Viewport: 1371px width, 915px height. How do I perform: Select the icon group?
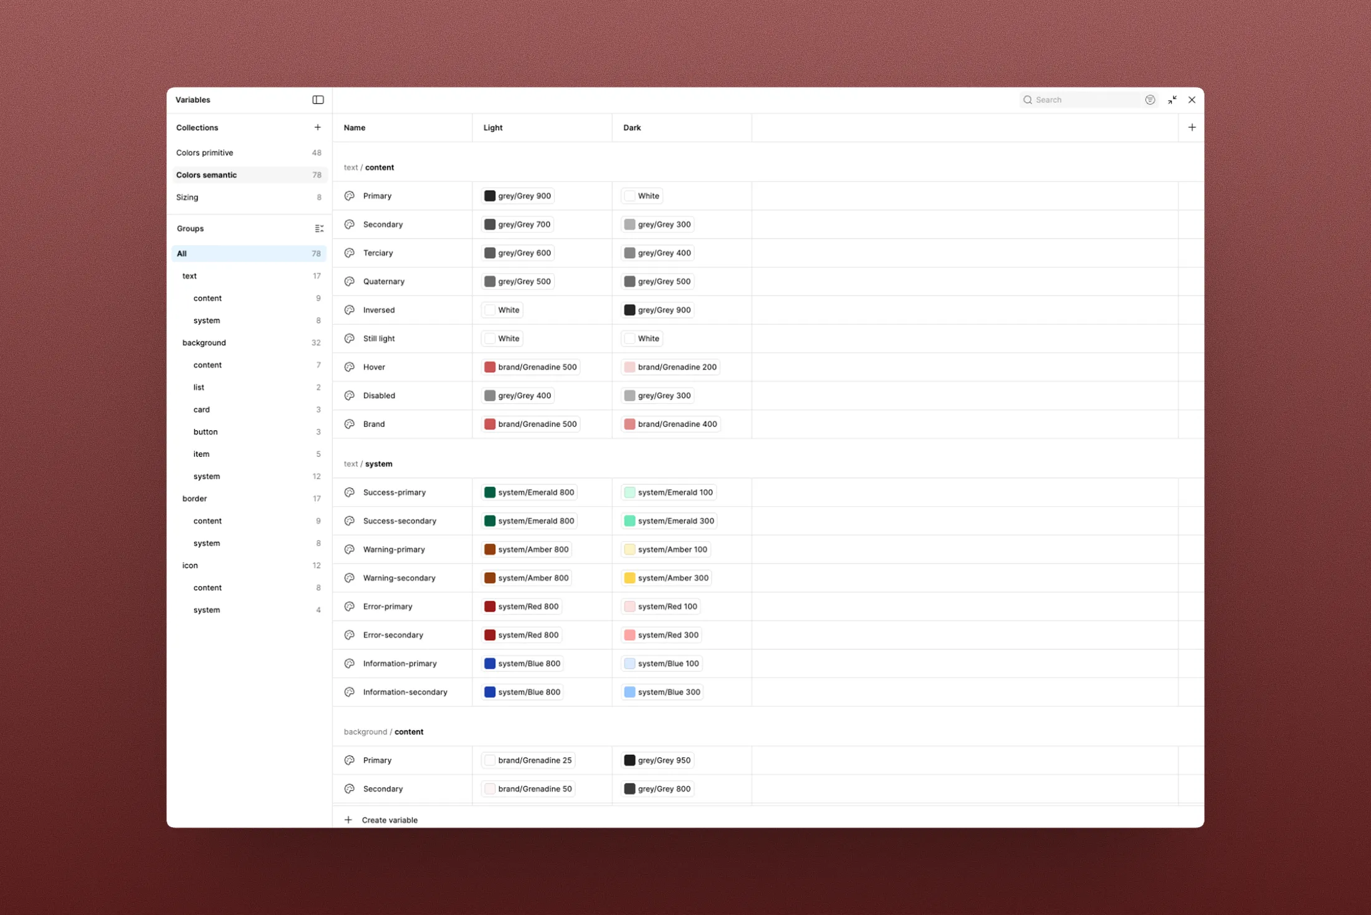(249, 565)
